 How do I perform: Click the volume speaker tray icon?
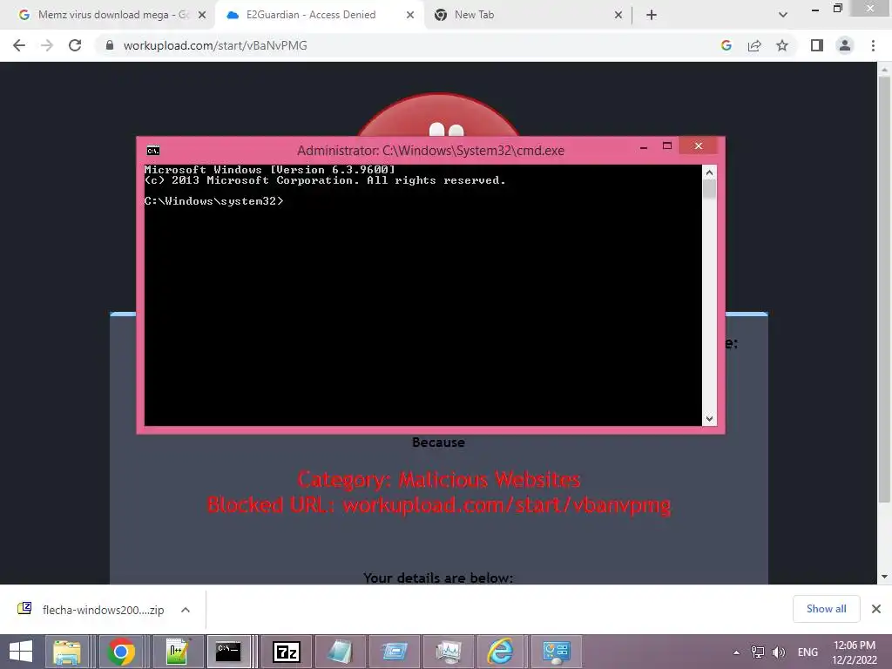(778, 652)
